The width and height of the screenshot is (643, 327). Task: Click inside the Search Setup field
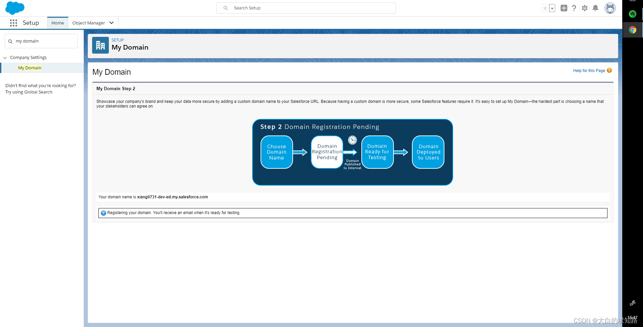click(306, 8)
